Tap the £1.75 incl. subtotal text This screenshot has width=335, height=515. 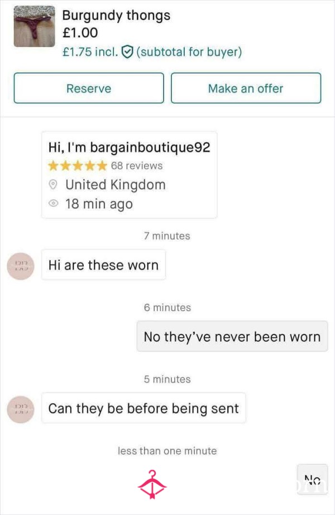pyautogui.click(x=152, y=52)
